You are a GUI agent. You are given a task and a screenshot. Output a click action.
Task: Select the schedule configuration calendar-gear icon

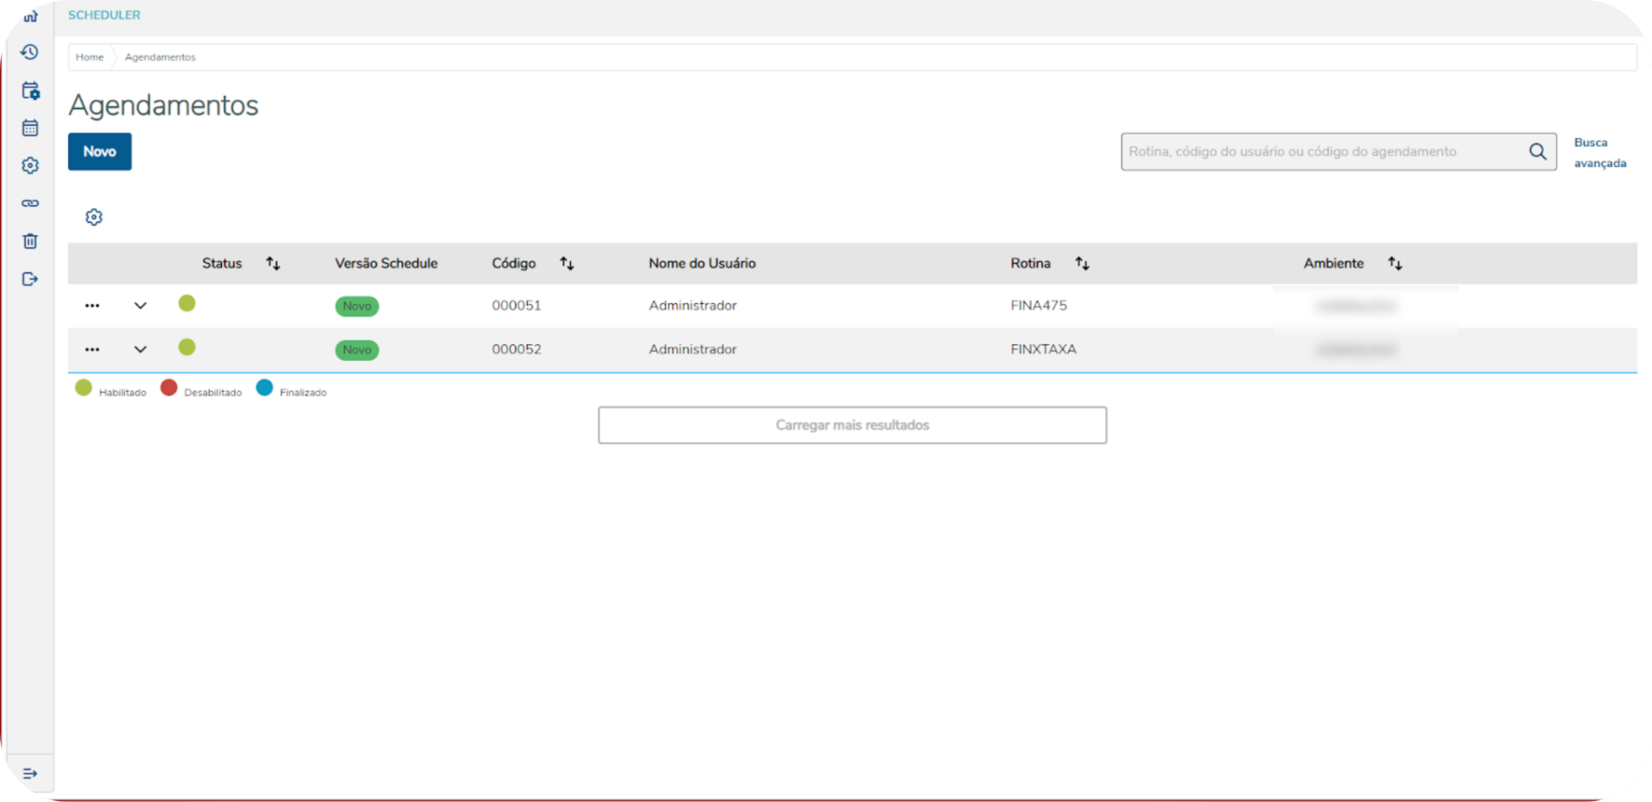click(30, 90)
